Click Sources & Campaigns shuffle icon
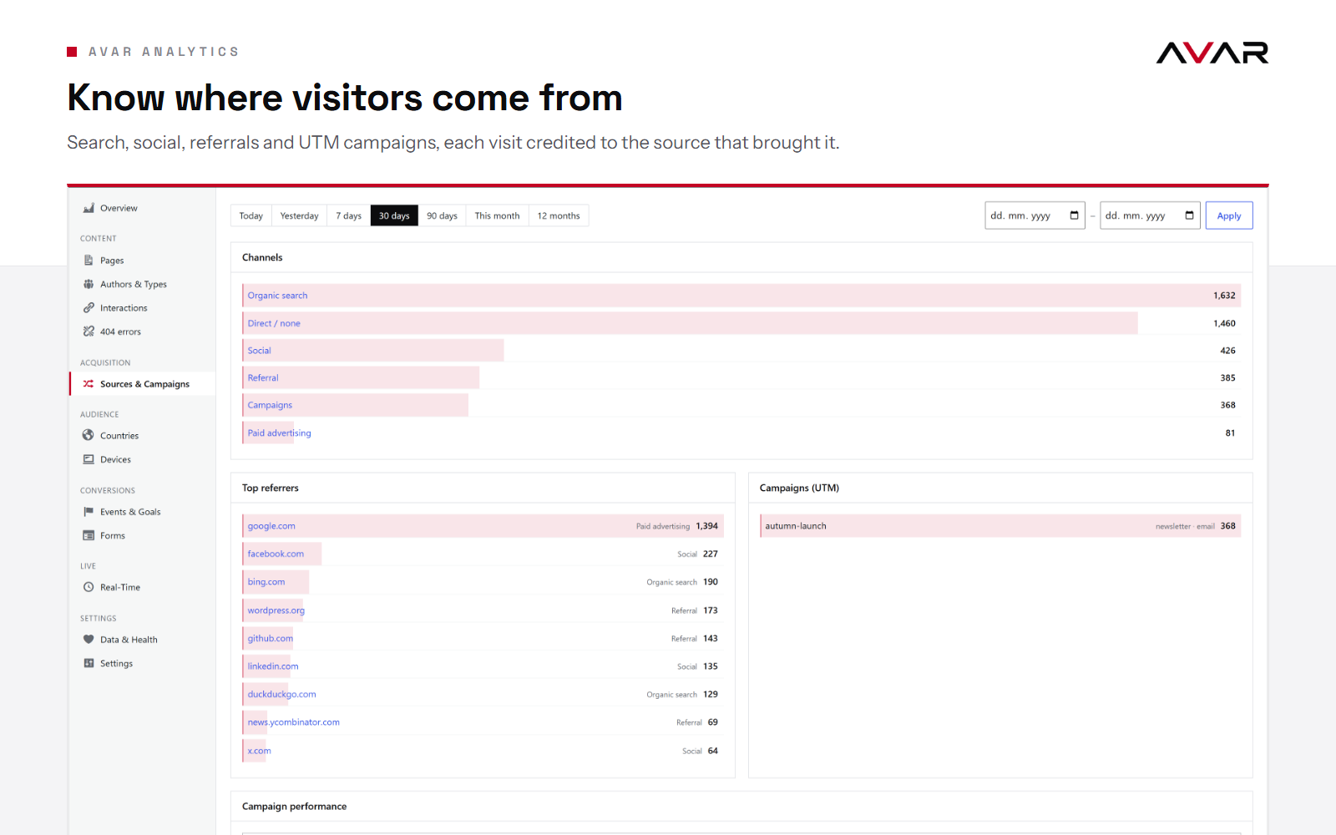Screen dimensions: 1336x835 click(x=89, y=384)
